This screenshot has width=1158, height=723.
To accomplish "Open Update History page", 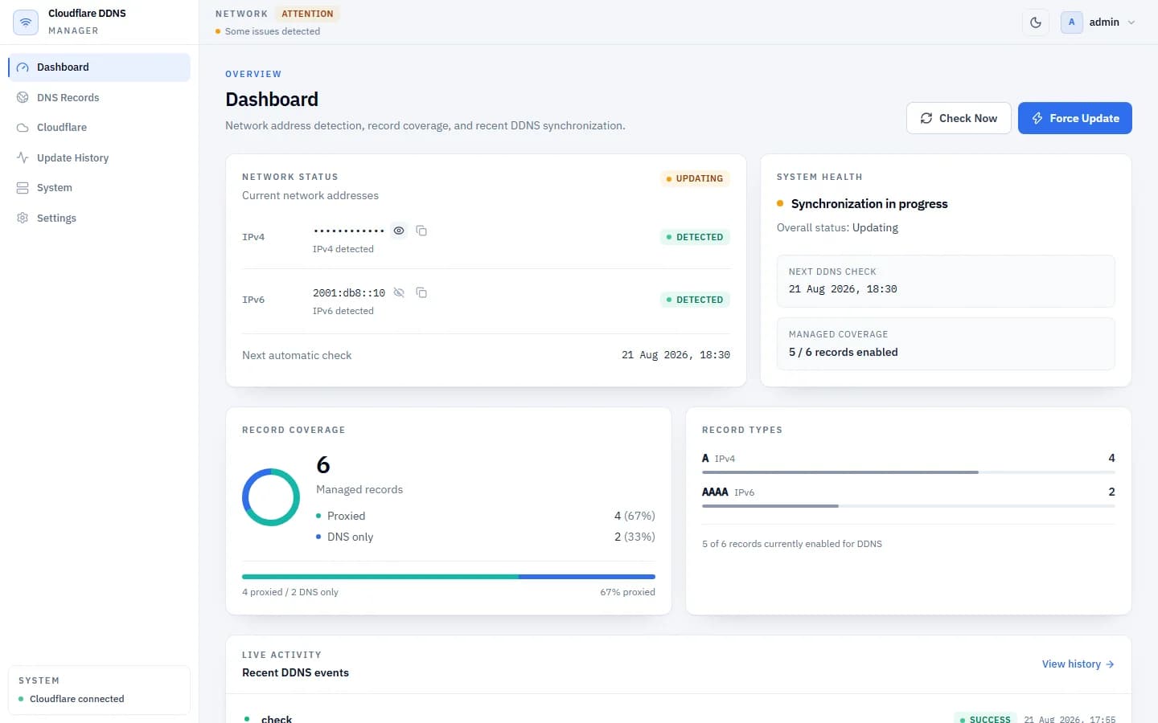I will click(x=99, y=157).
